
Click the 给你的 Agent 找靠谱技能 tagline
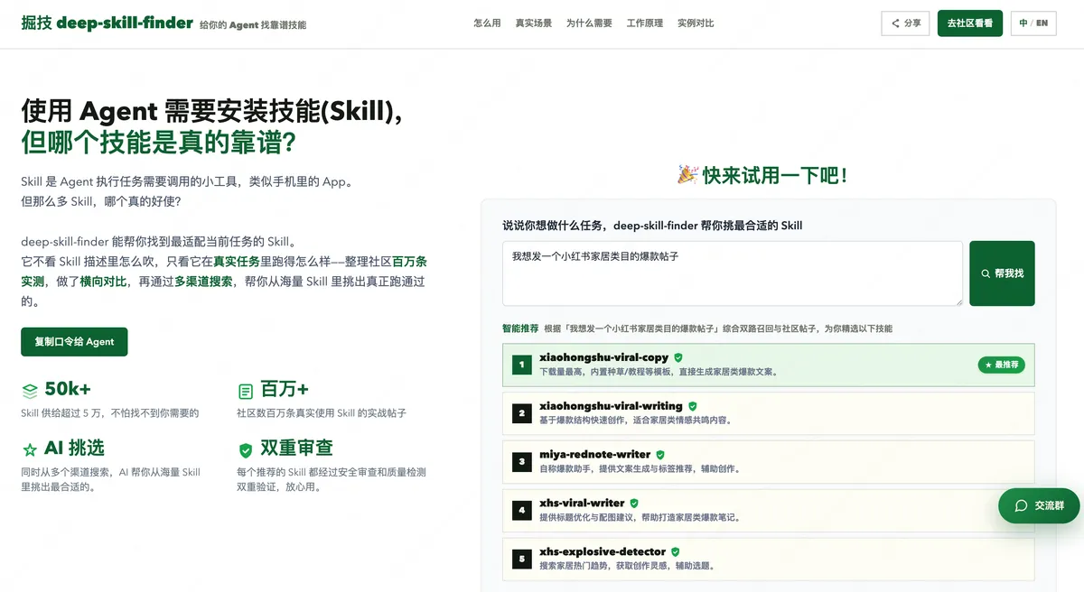click(253, 25)
